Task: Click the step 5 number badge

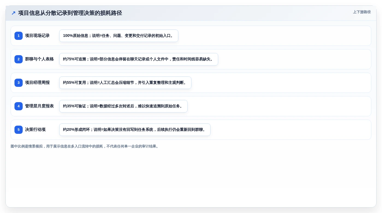Action: pos(19,130)
